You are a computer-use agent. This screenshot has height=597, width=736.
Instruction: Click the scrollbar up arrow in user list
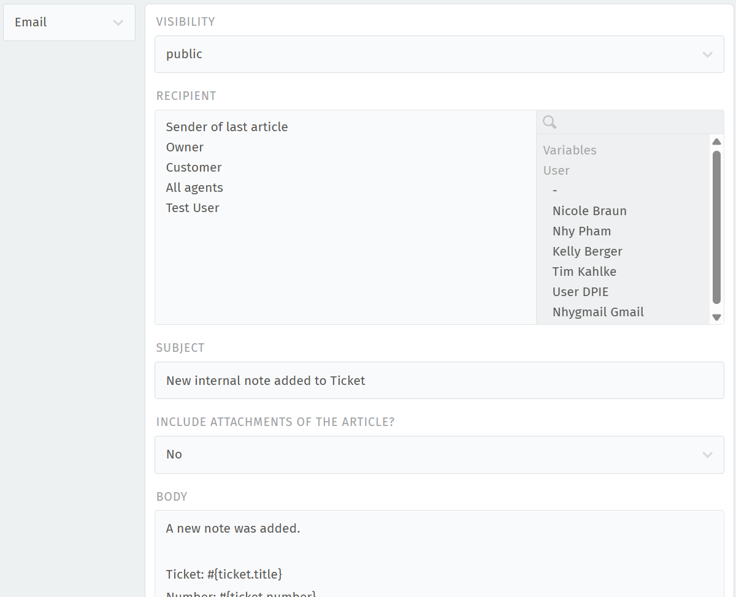[716, 142]
